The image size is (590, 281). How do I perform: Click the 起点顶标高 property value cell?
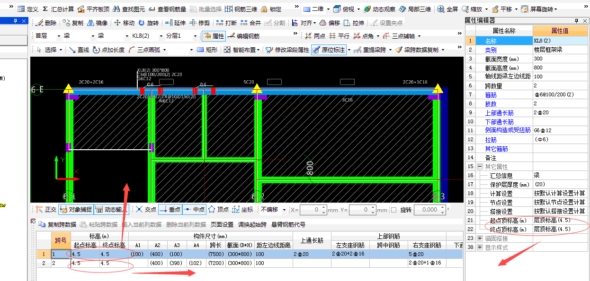[561, 220]
